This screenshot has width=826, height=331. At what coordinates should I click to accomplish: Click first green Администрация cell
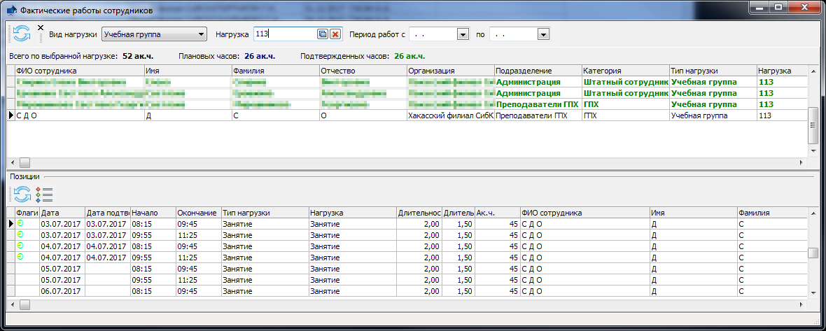[538, 82]
